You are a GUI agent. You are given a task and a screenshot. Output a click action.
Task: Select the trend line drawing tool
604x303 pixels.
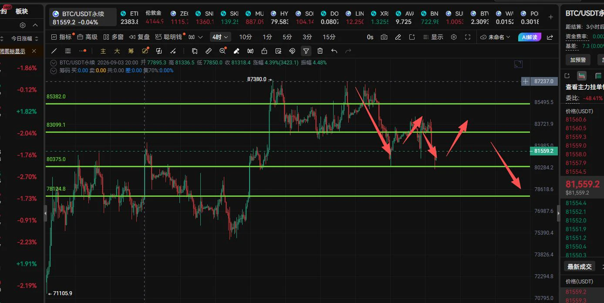click(x=54, y=51)
